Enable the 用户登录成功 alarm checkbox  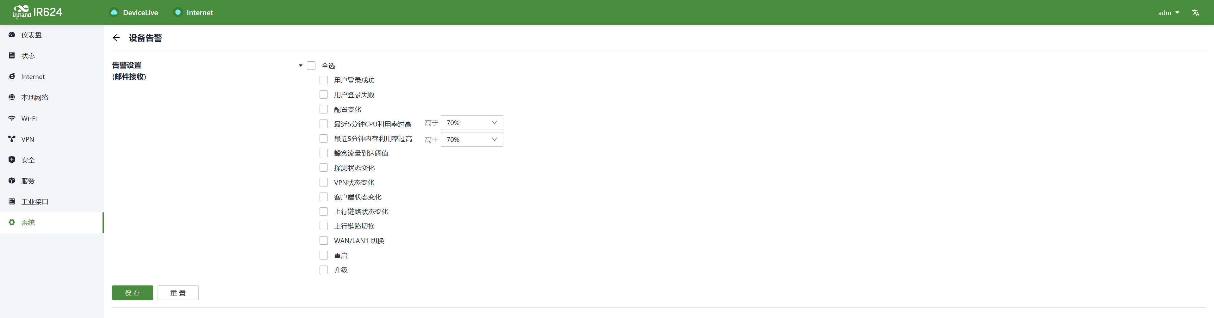coord(324,80)
